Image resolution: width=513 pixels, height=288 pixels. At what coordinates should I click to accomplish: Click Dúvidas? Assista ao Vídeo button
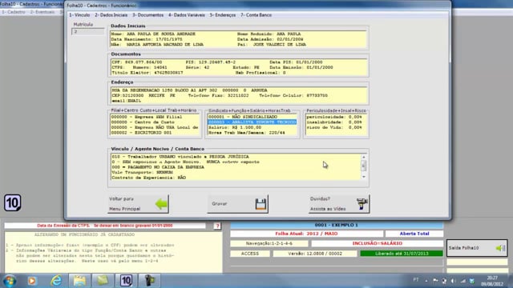tap(339, 204)
